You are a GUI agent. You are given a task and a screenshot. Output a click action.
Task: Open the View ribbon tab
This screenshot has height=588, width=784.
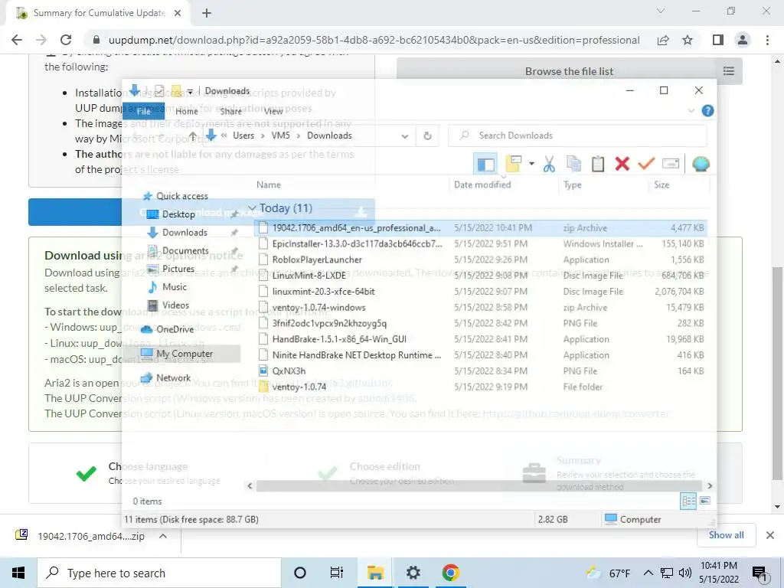coord(273,111)
